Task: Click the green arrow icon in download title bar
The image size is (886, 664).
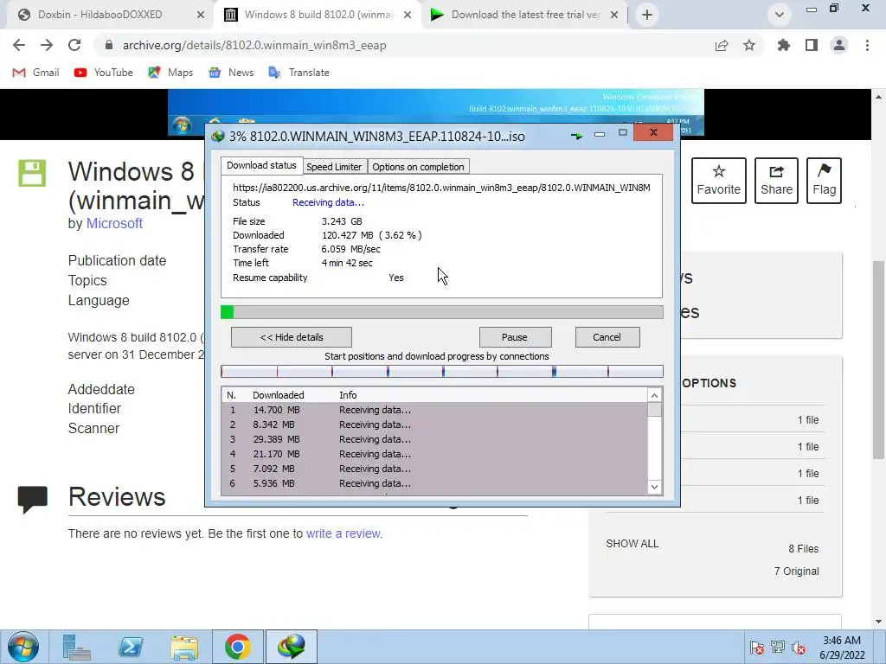Action: coord(576,136)
